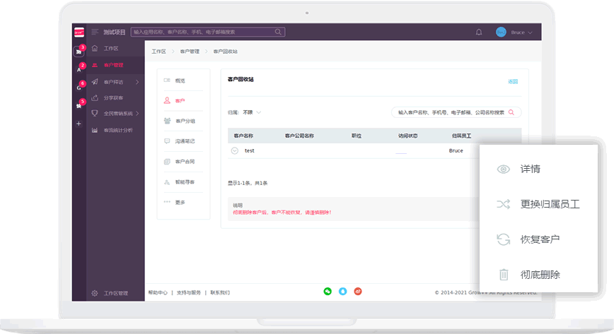Screen dimensions: 614x334
Task: Expand the 客户拜访 sidebar submenu
Action: click(137, 82)
